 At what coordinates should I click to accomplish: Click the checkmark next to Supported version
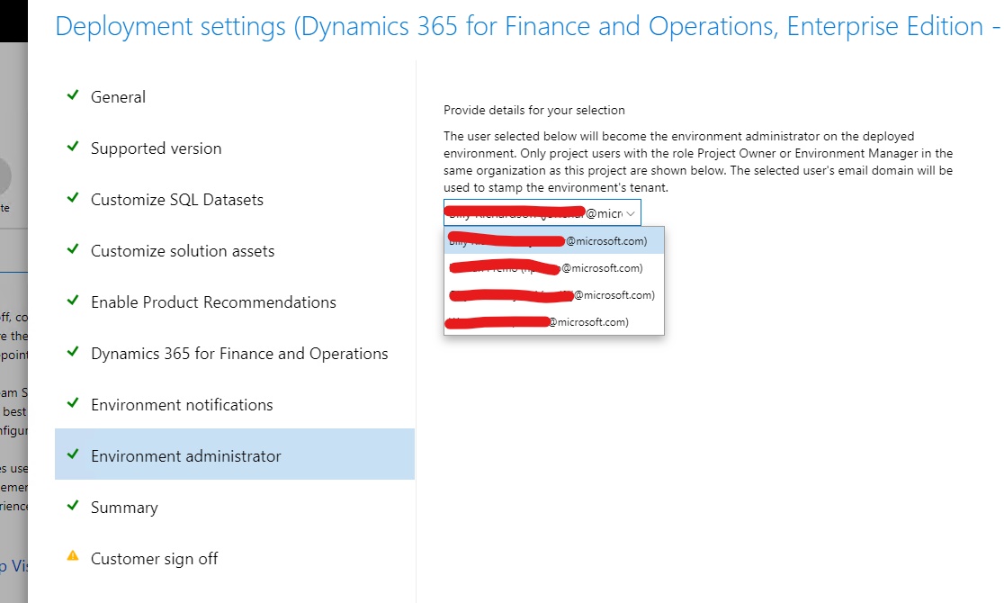pyautogui.click(x=73, y=147)
